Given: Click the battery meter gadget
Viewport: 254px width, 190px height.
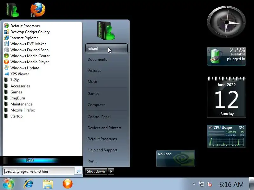Looking at the screenshot, I should 226,56.
